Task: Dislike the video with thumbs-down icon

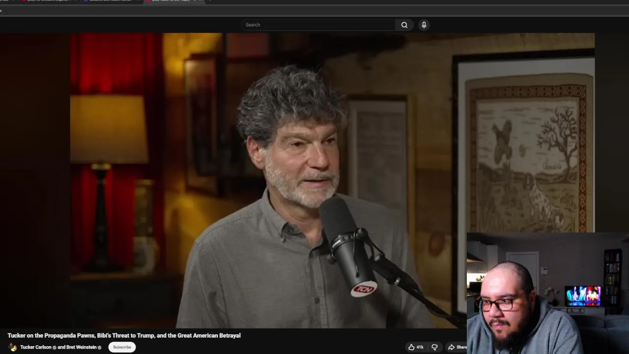Action: (434, 347)
